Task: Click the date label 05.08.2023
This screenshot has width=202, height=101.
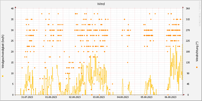Action: tap(147, 97)
